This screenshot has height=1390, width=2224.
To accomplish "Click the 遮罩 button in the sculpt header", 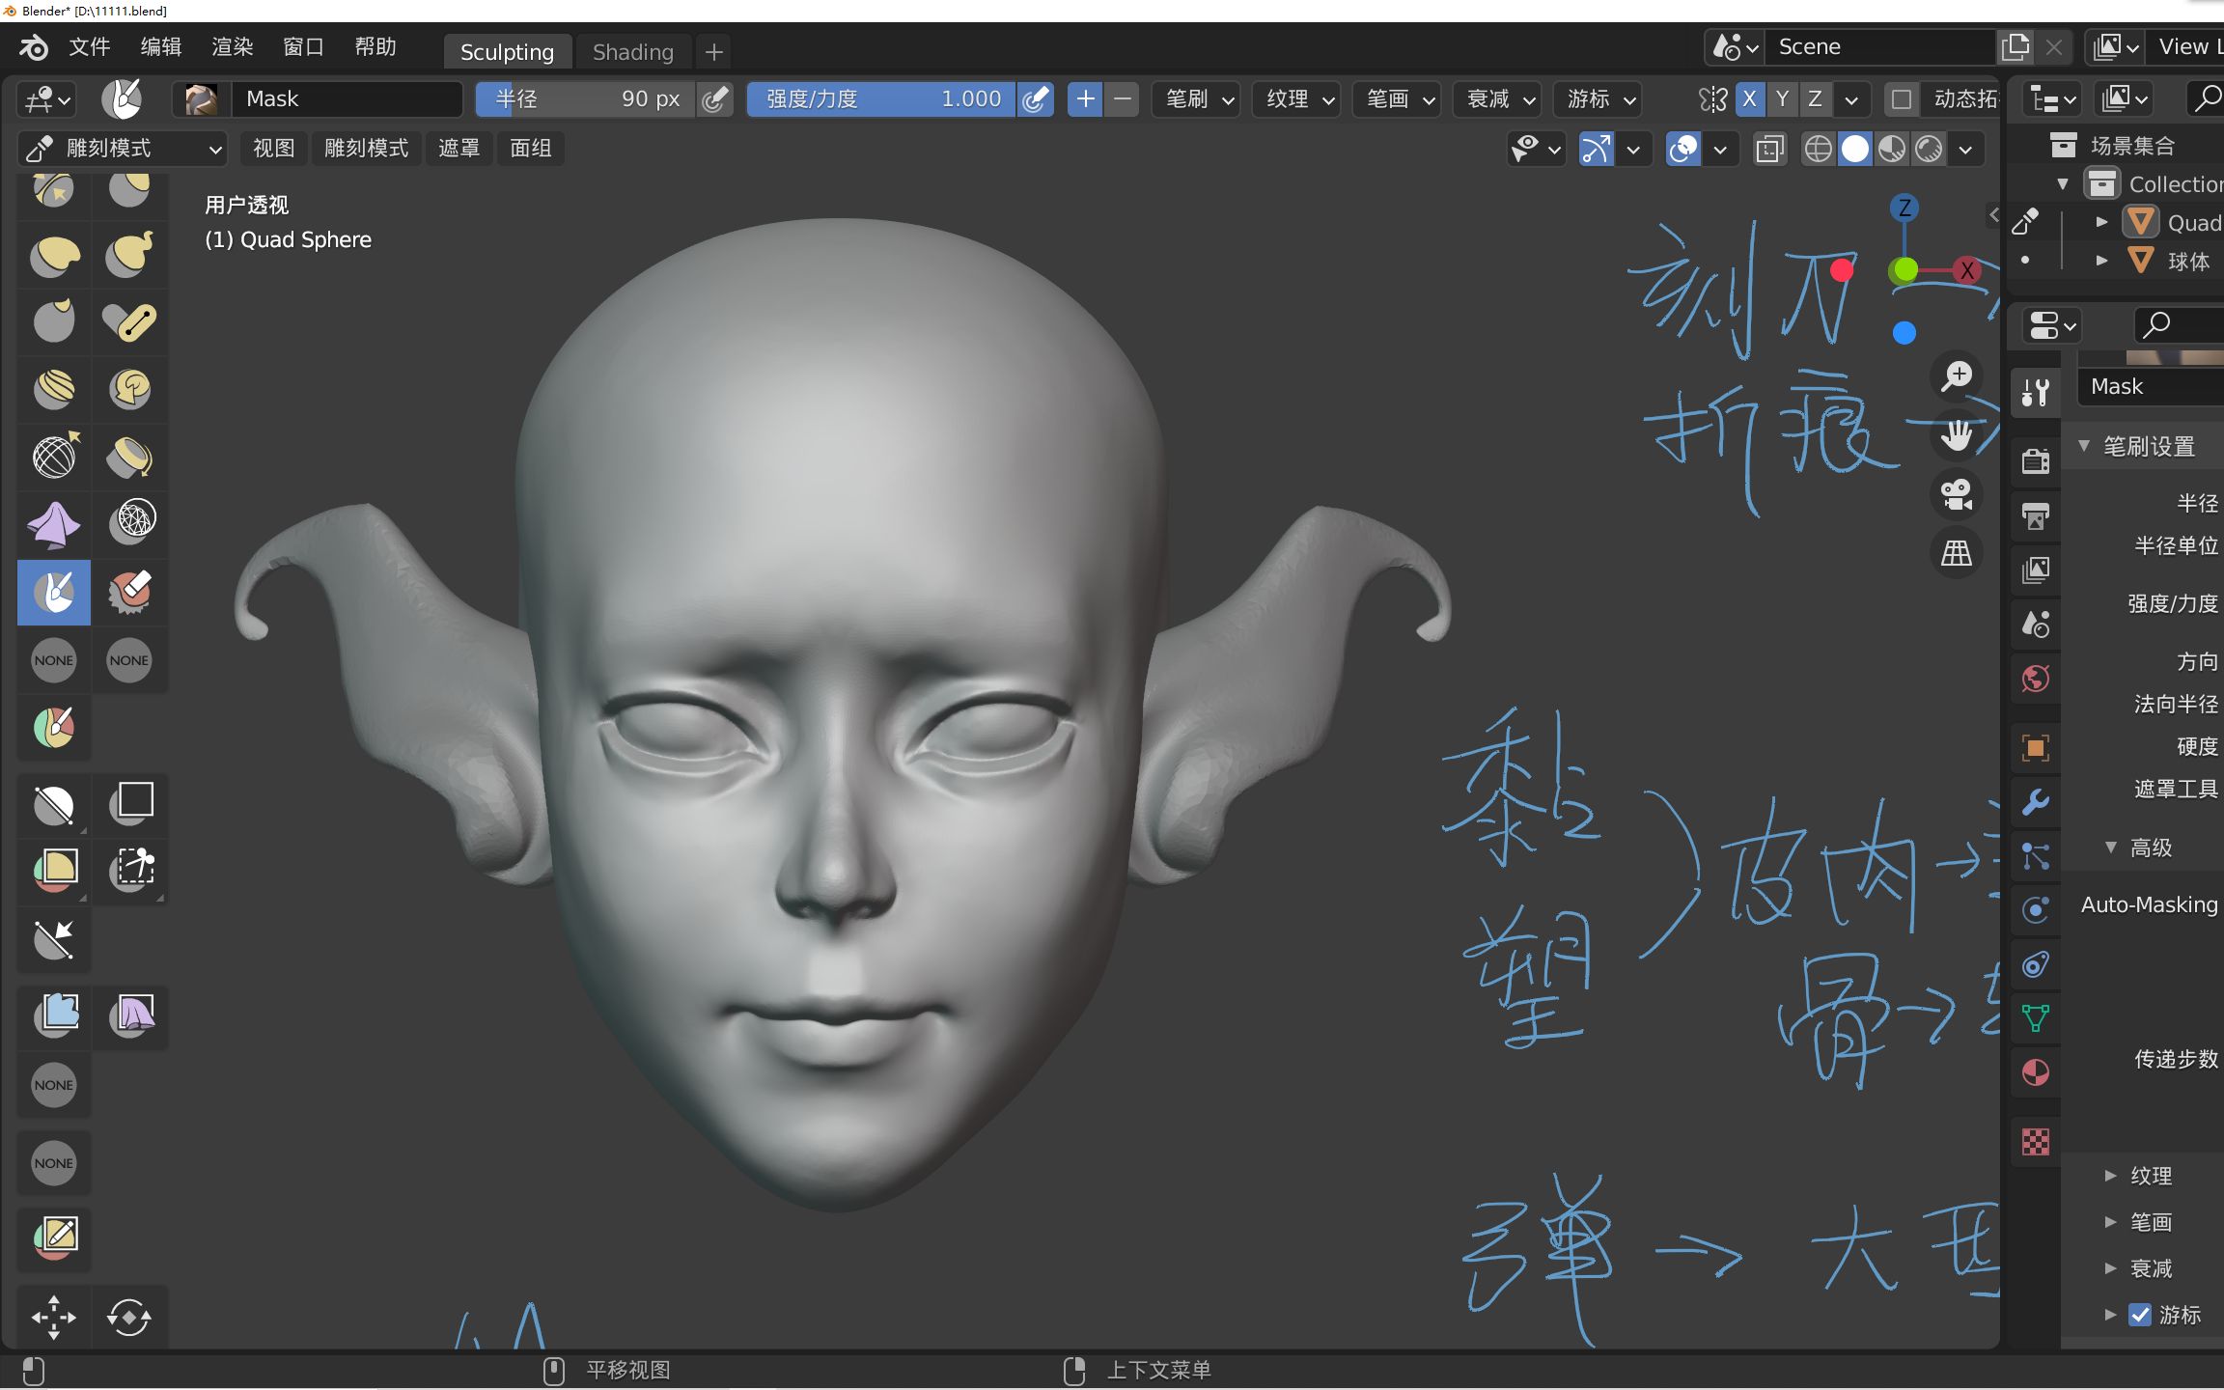I will tap(459, 148).
